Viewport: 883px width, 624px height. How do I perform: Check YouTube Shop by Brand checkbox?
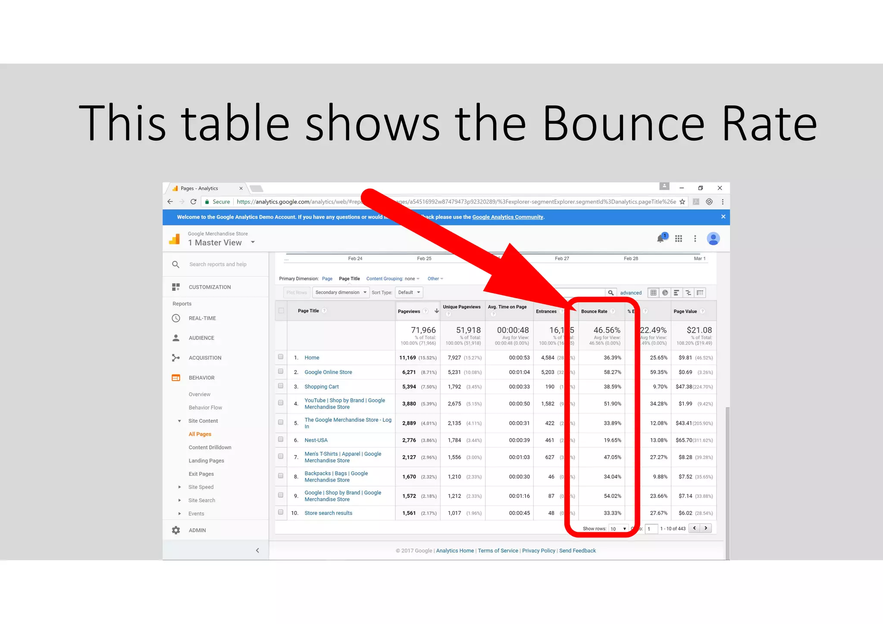281,403
